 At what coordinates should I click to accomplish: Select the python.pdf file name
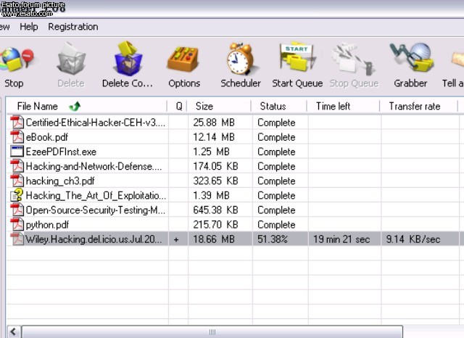47,225
